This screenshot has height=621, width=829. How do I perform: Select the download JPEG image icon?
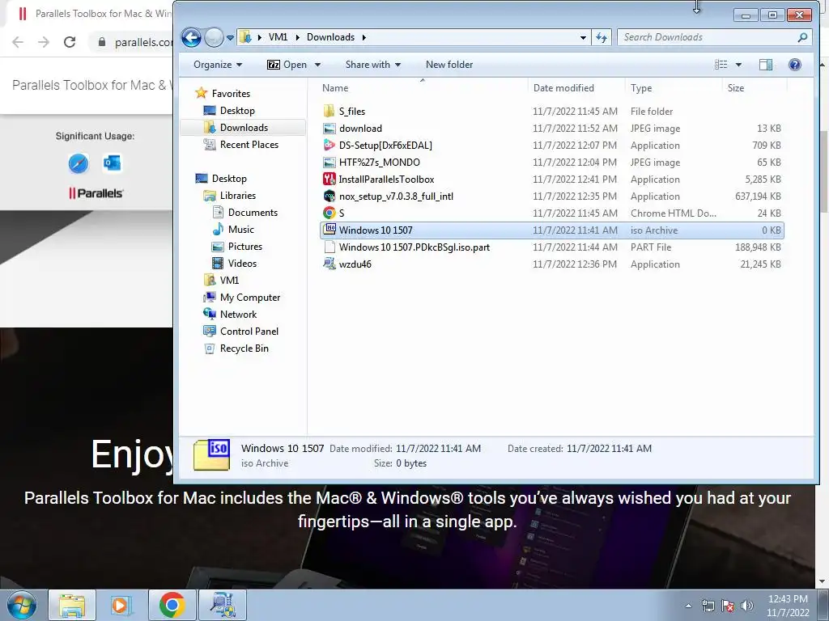pos(329,129)
